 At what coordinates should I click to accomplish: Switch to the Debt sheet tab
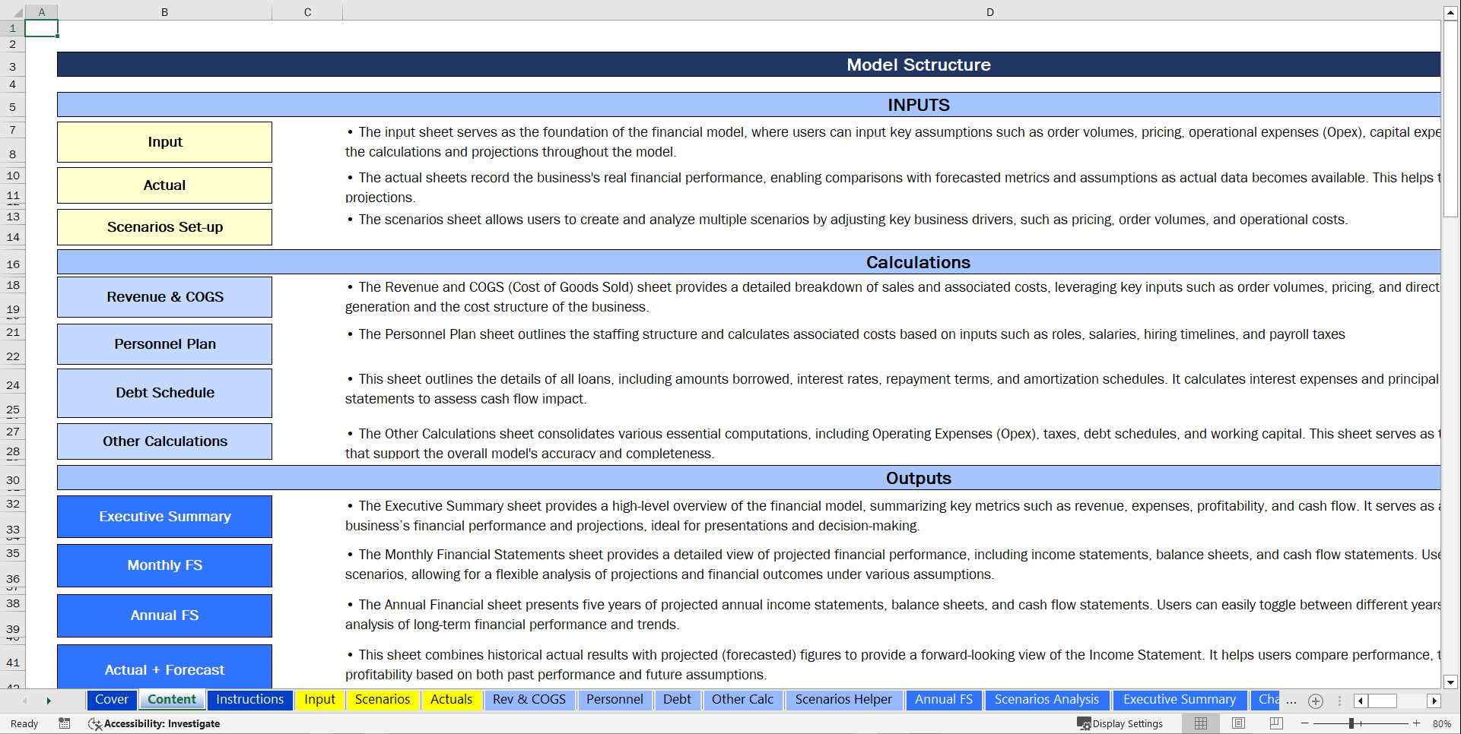click(678, 700)
